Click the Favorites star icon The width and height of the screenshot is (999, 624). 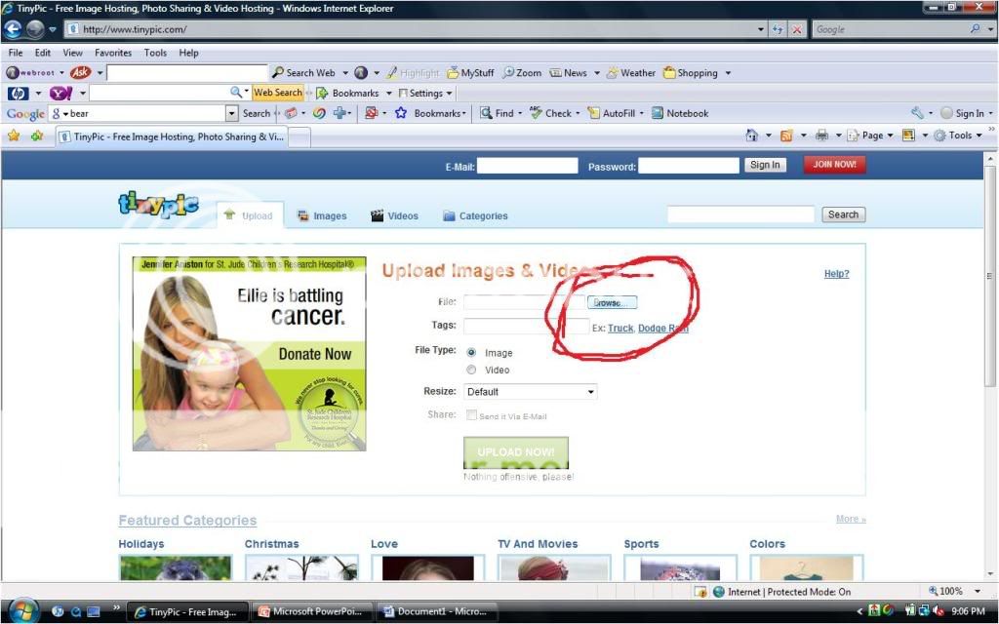[14, 136]
